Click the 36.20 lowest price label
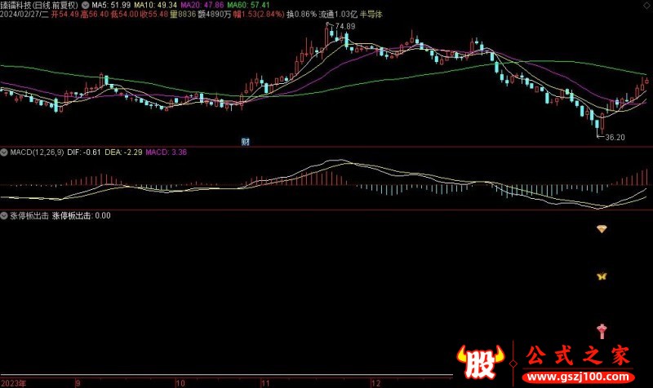Image resolution: width=653 pixels, height=388 pixels. coord(615,137)
